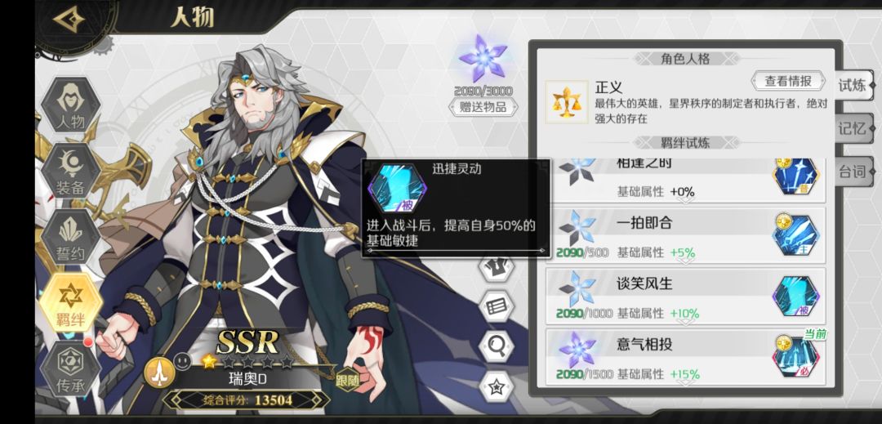
Task: Click the 2090/3000 bond progress star
Action: pyautogui.click(x=483, y=59)
